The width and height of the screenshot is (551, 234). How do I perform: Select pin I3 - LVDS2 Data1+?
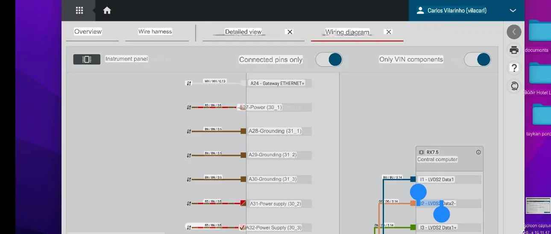(449, 228)
